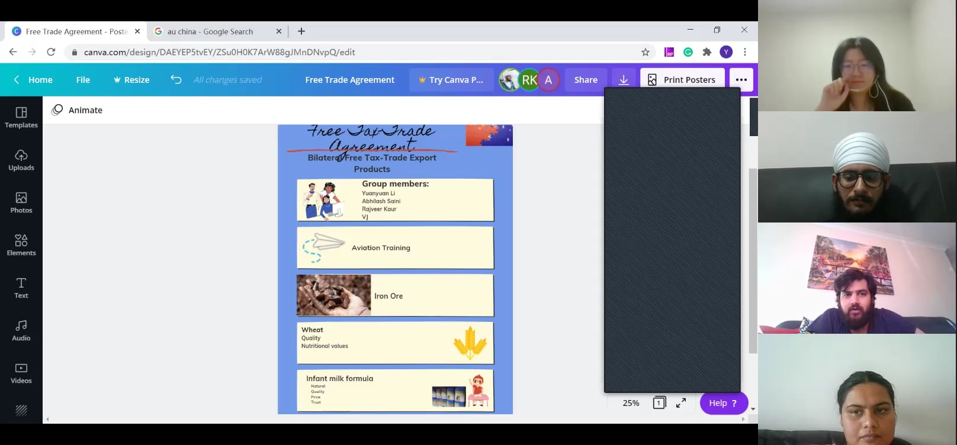Screen dimensions: 957x445
Task: Click the horizontal scrollbar left arrow
Action: pos(47,419)
